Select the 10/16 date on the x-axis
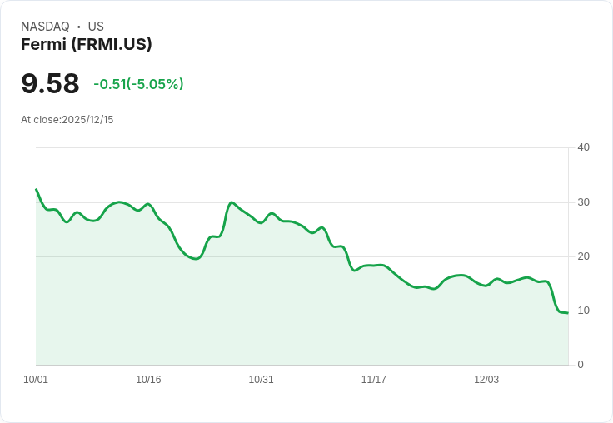The height and width of the screenshot is (423, 613). pyautogui.click(x=148, y=380)
